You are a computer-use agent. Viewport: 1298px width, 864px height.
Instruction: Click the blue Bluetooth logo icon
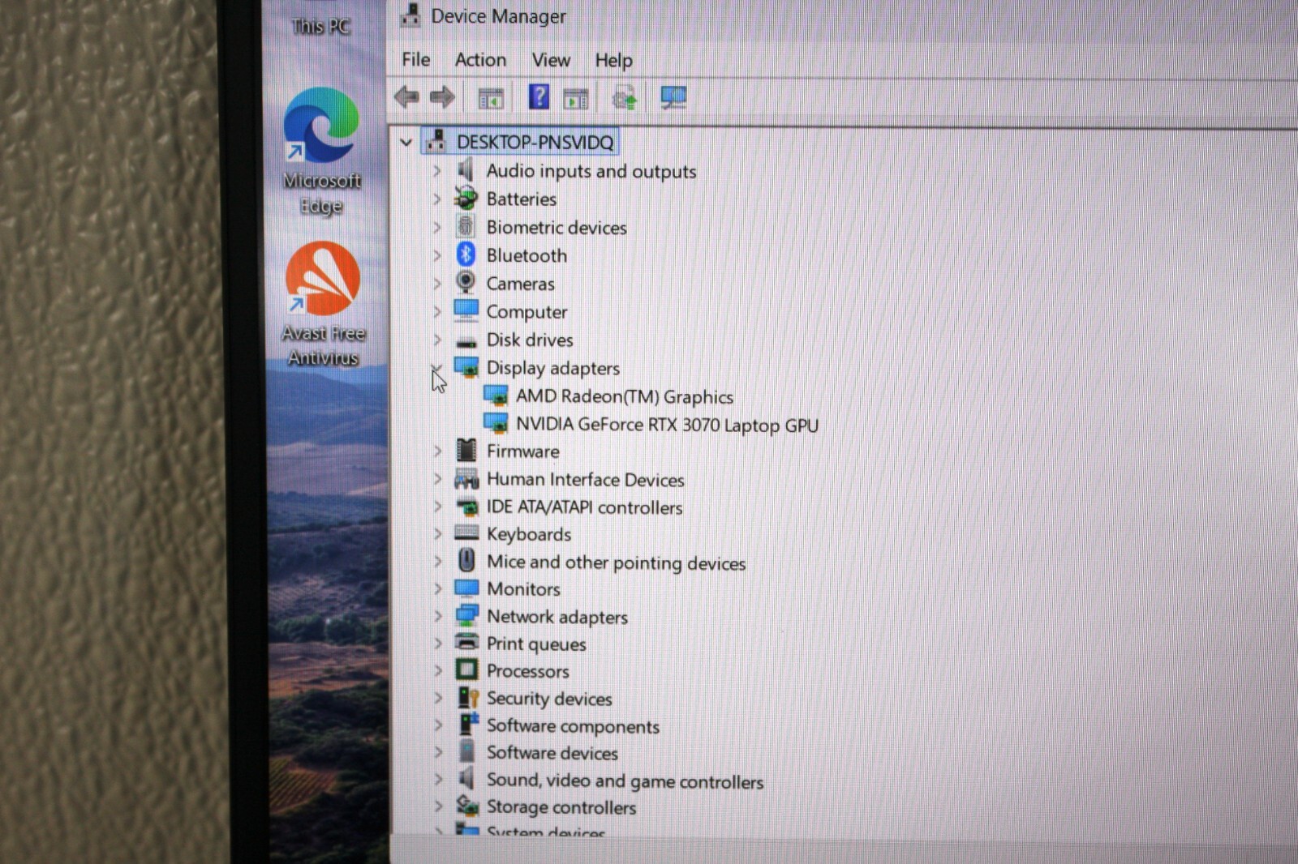coord(466,254)
